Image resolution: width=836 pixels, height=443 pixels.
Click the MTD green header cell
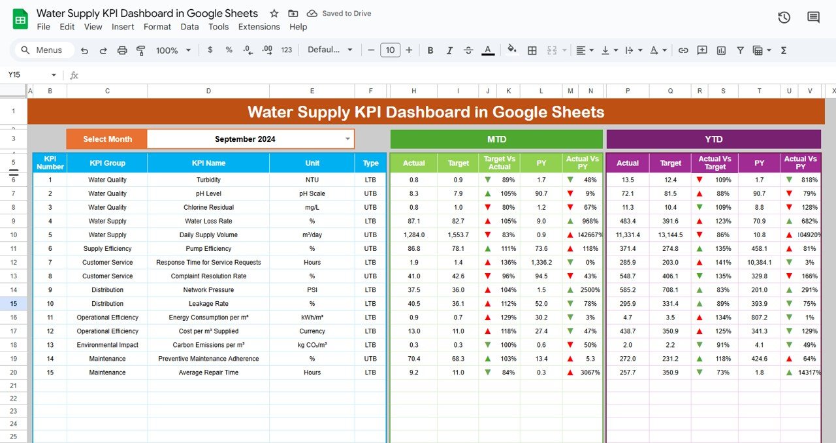tap(496, 139)
